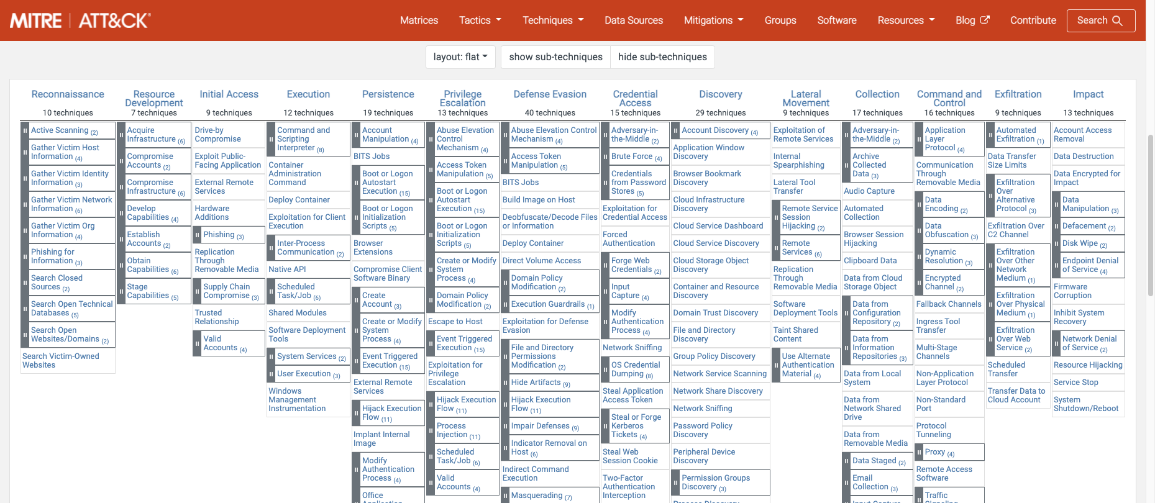Image resolution: width=1155 pixels, height=503 pixels.
Task: Click the Search button in the navbar
Action: [1101, 20]
